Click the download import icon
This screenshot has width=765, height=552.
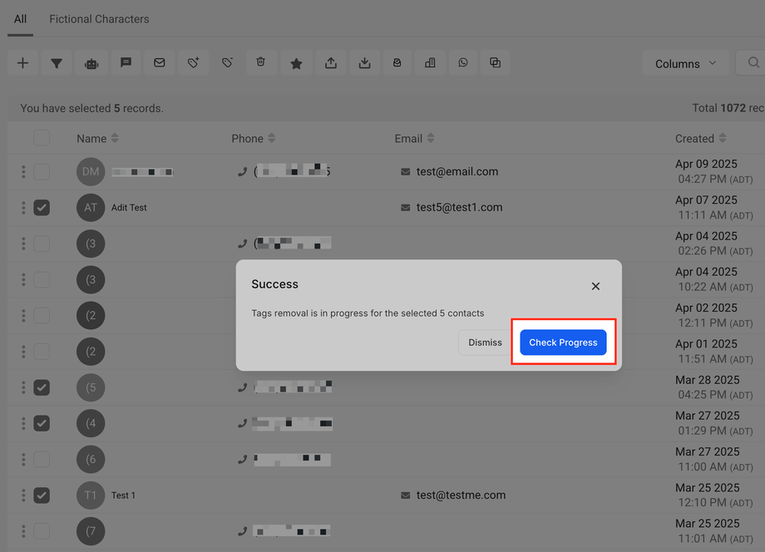(x=364, y=63)
